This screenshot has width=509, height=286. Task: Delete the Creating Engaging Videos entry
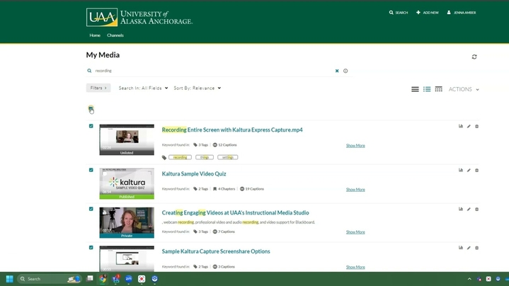coord(477,209)
